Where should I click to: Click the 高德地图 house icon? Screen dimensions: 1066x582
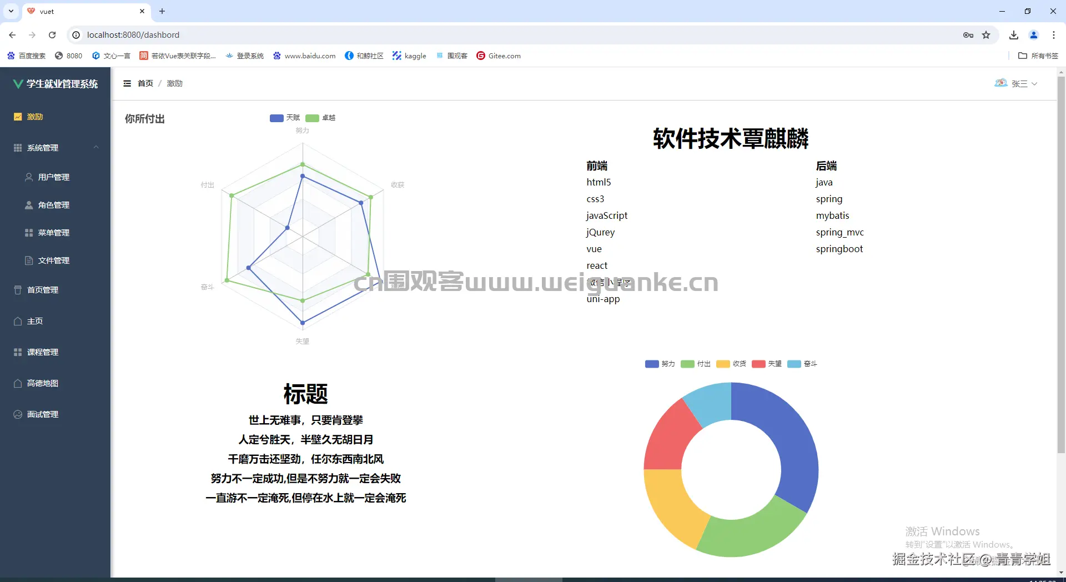(18, 383)
